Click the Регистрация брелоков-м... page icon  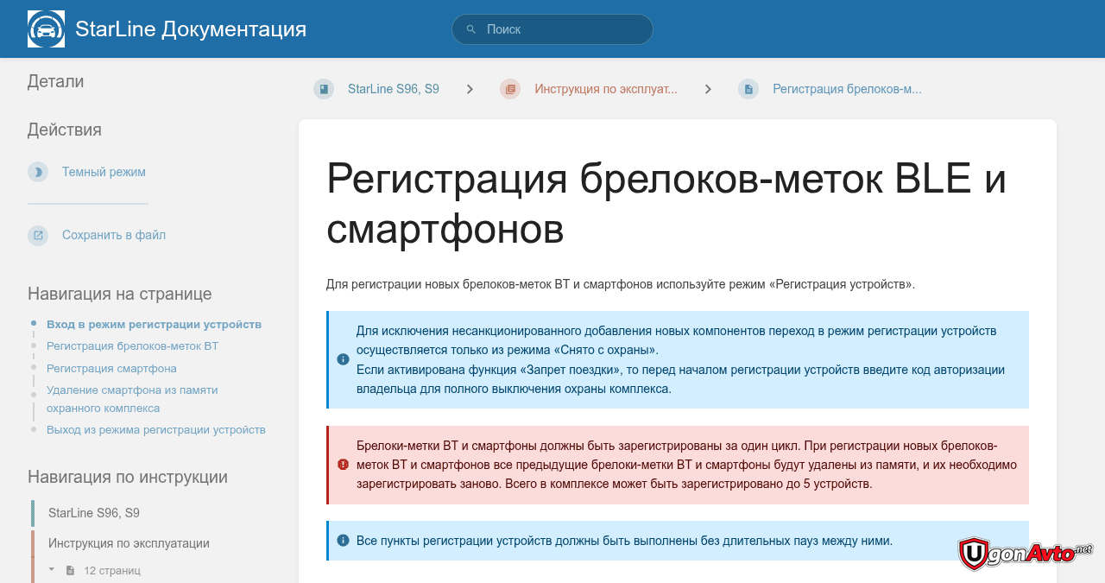748,89
